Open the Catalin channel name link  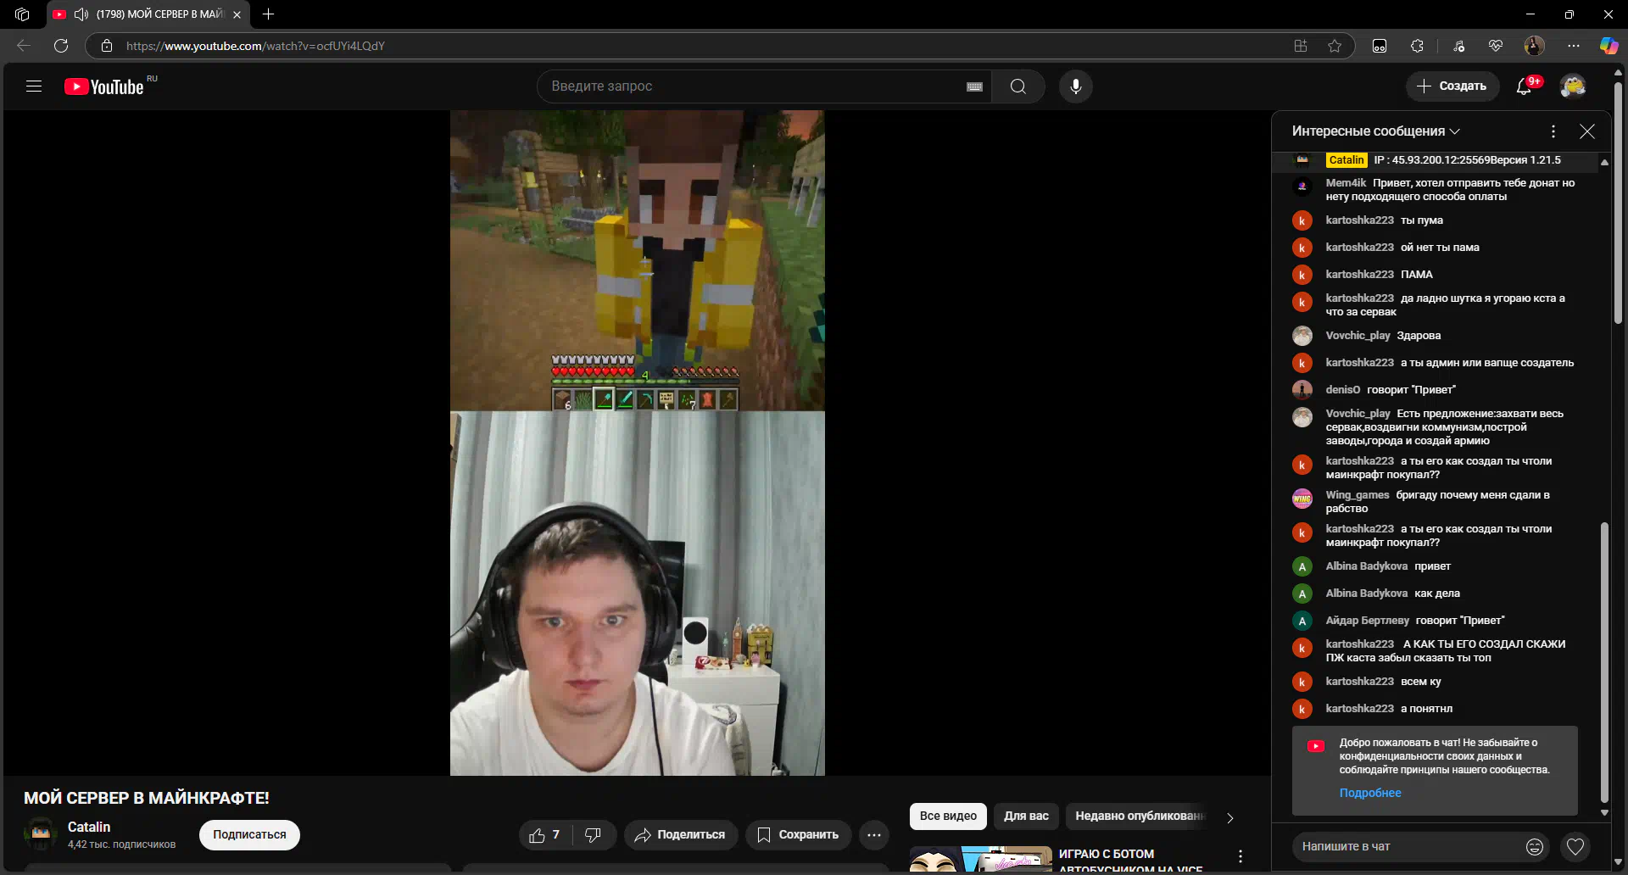pos(89,827)
